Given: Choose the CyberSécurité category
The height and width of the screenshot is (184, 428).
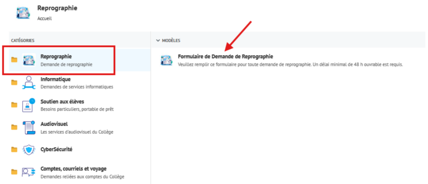Looking at the screenshot, I should tap(57, 149).
